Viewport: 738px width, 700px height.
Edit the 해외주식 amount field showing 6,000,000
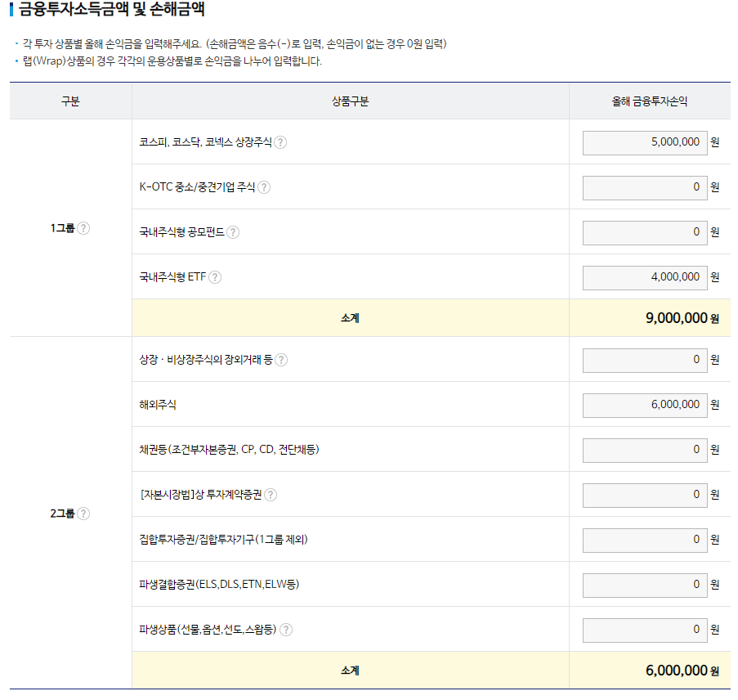[645, 406]
